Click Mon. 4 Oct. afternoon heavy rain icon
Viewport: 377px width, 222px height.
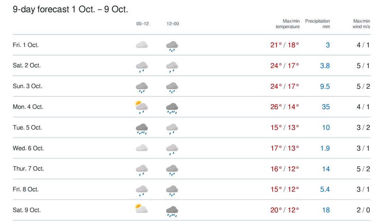172,108
